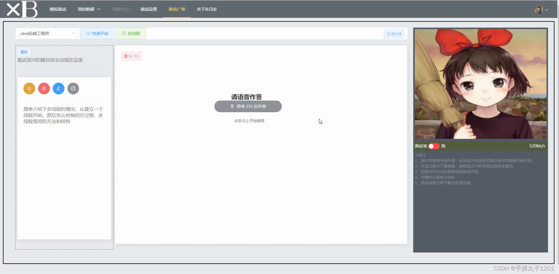Click the blue pencil edit icon
Screen dimensions: 559x274
(58, 88)
